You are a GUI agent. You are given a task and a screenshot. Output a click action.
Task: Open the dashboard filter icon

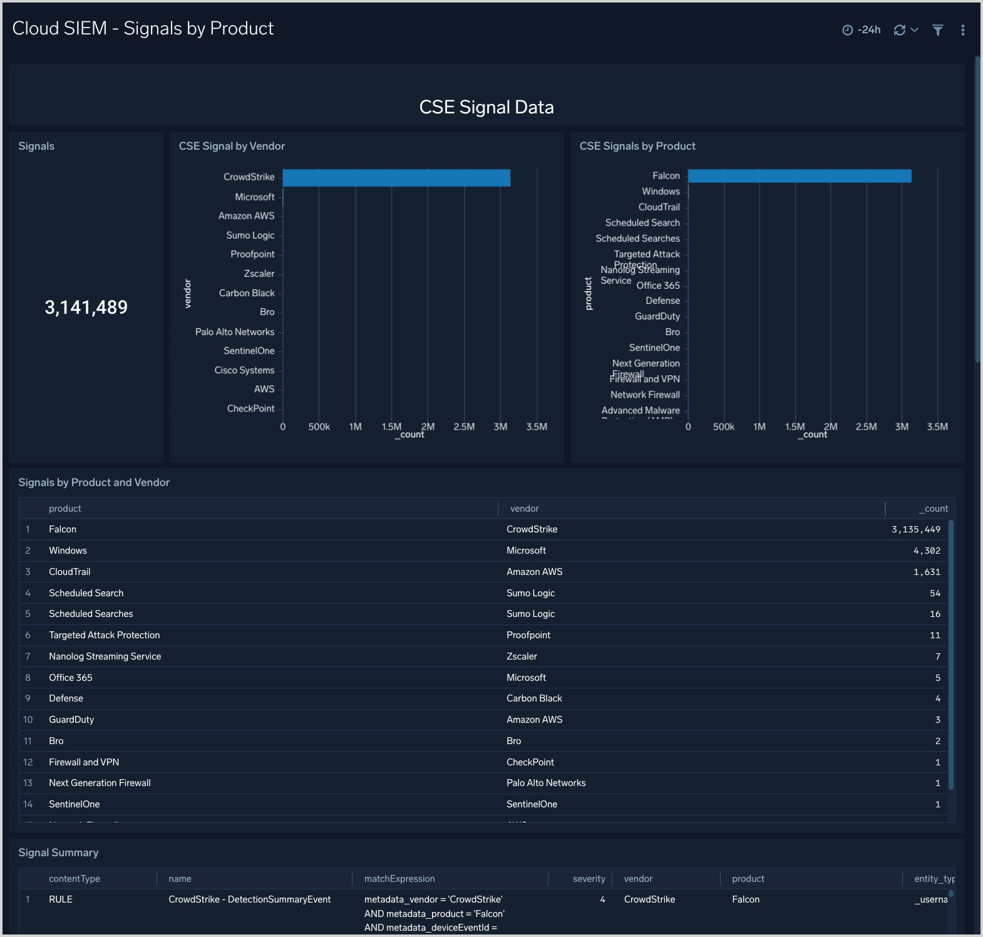937,30
